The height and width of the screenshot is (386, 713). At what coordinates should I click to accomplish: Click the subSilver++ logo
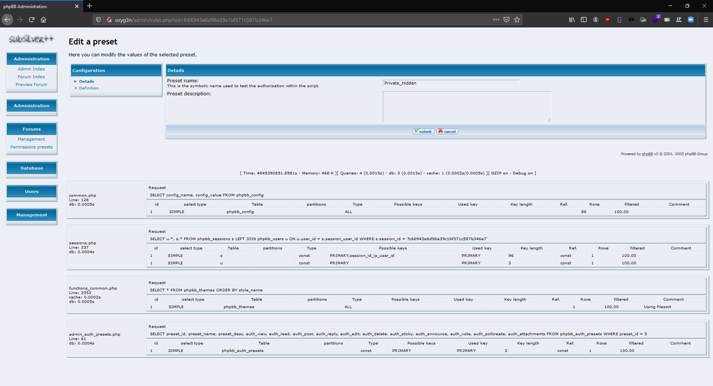(x=31, y=39)
